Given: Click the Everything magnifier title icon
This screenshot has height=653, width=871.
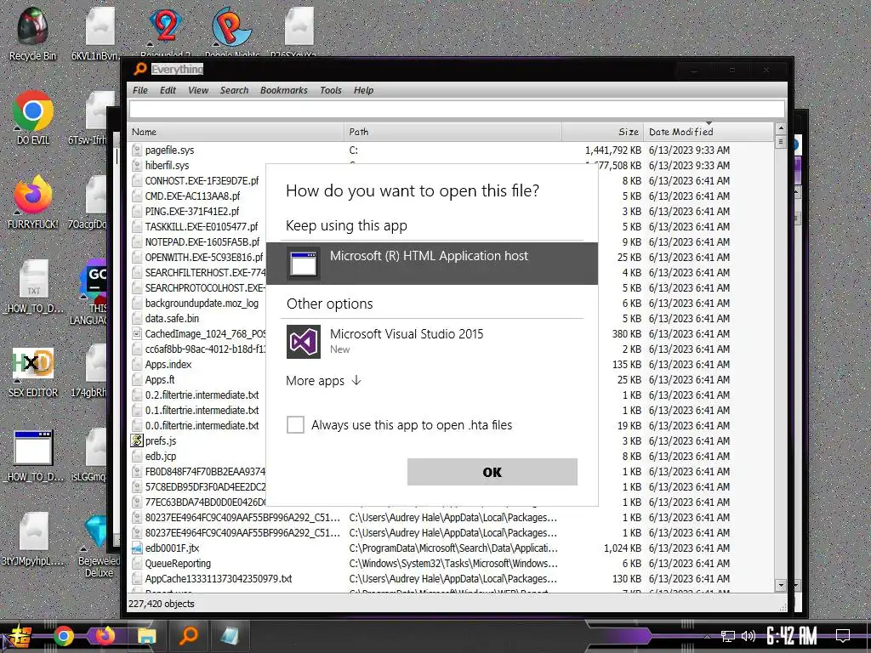Looking at the screenshot, I should click(x=140, y=69).
